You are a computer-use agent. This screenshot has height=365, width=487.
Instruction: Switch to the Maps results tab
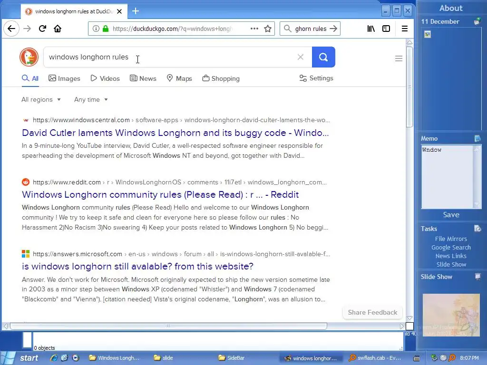(179, 78)
